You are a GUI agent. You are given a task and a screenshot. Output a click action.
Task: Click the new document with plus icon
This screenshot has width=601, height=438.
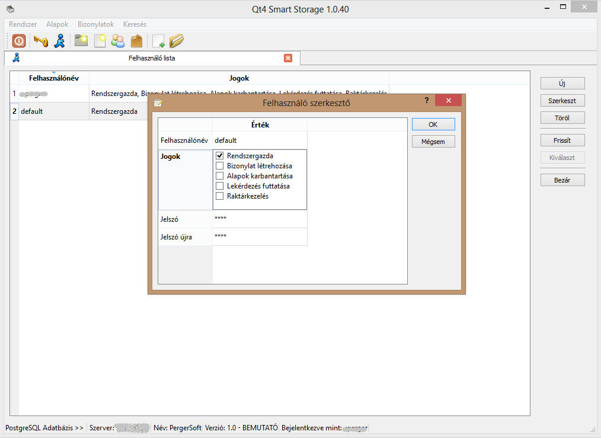(x=158, y=41)
